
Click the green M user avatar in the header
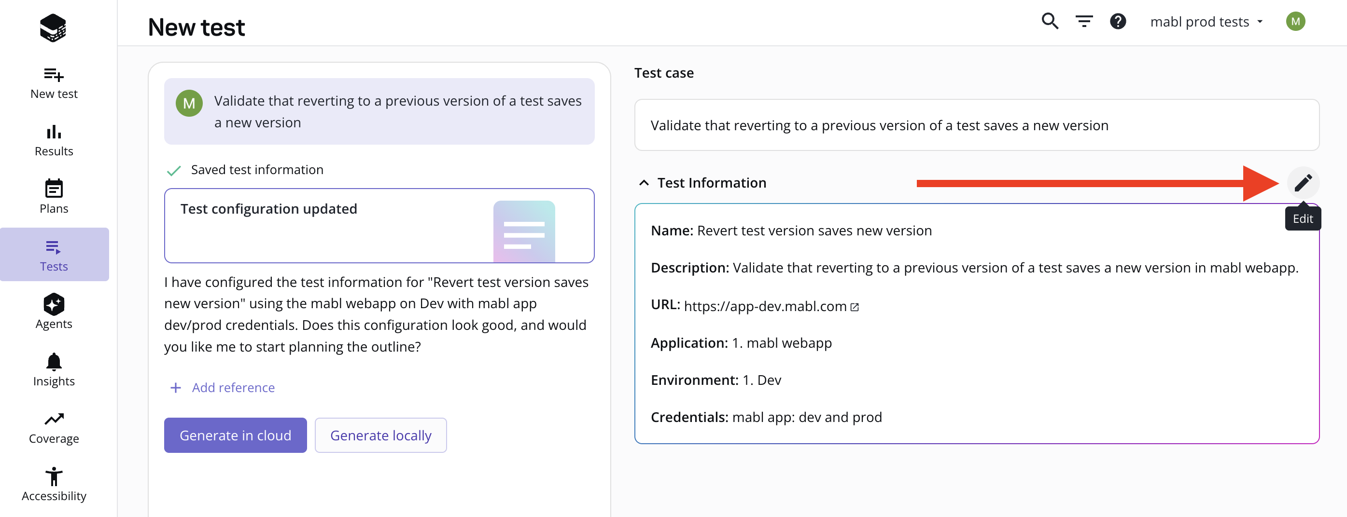tap(1295, 21)
